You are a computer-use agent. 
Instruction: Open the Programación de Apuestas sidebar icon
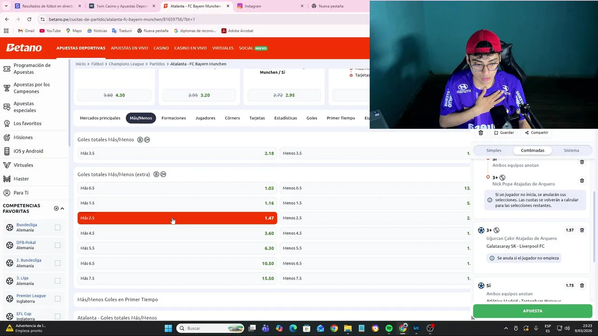[7, 69]
